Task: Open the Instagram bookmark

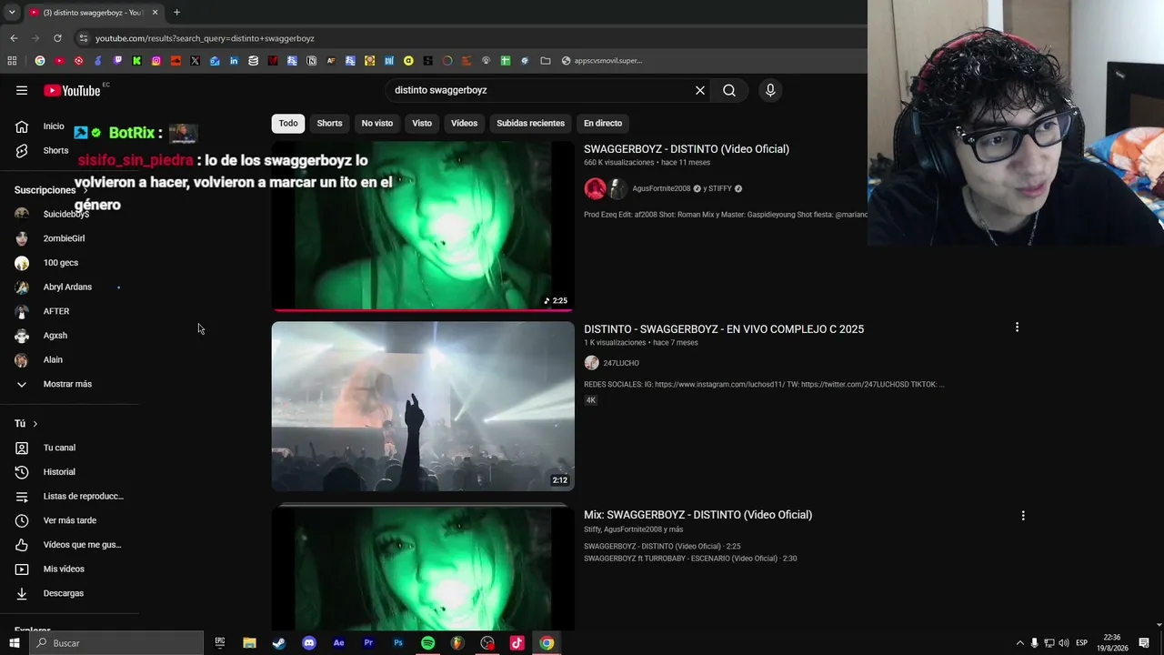Action: (x=156, y=61)
